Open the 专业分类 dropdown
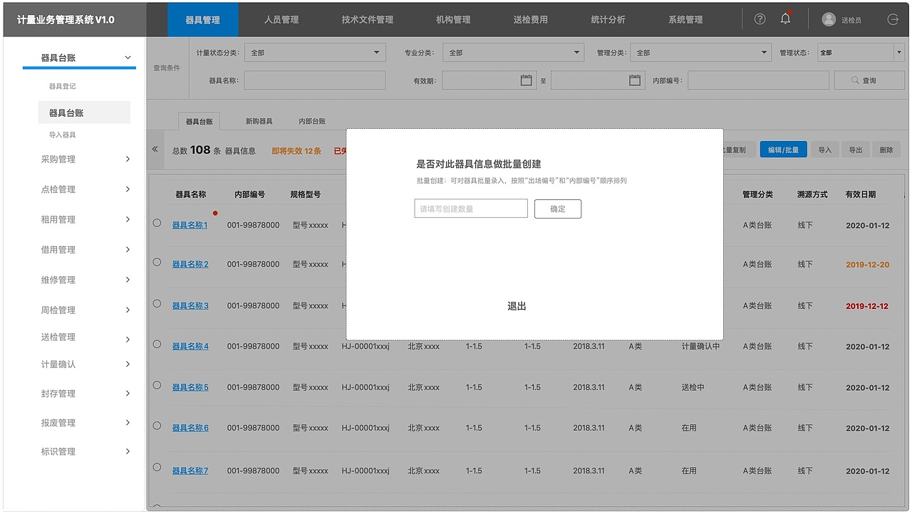Screen dimensions: 912x514 [514, 53]
